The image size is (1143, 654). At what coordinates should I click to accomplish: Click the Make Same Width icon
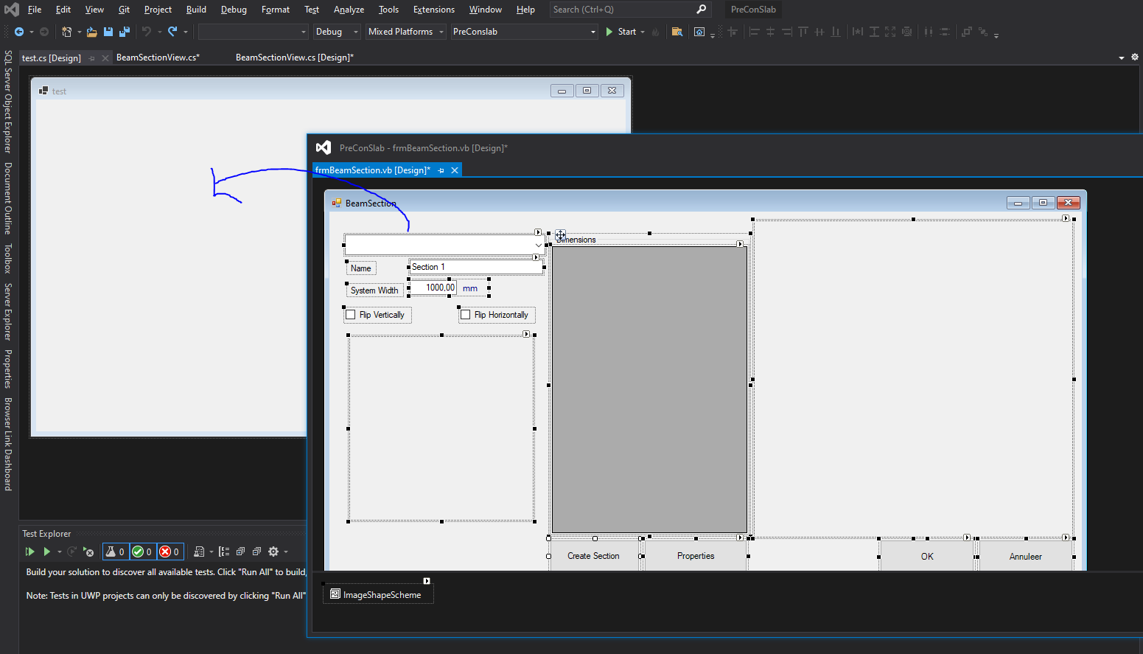point(858,32)
